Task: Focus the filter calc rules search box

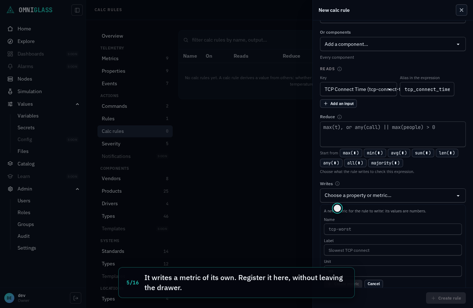Action: 247,40
